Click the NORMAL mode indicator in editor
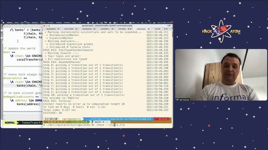This screenshot has width=268, height=150. [x=10, y=123]
